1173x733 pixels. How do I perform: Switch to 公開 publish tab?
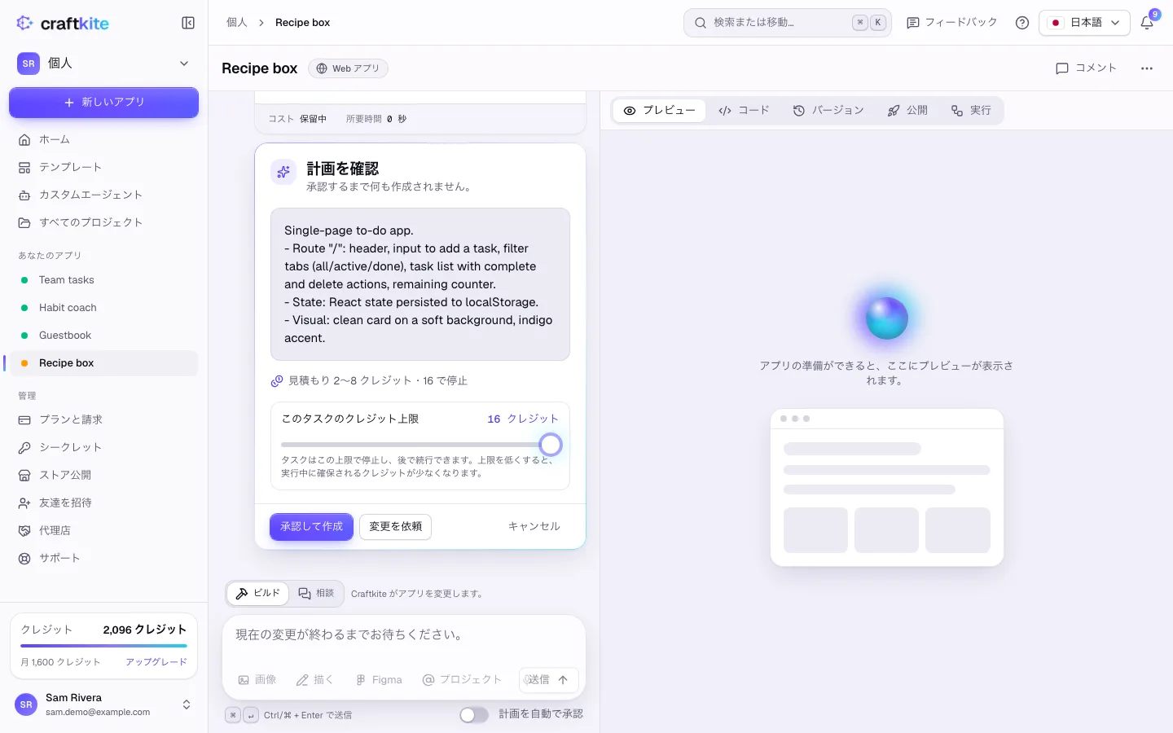point(907,110)
